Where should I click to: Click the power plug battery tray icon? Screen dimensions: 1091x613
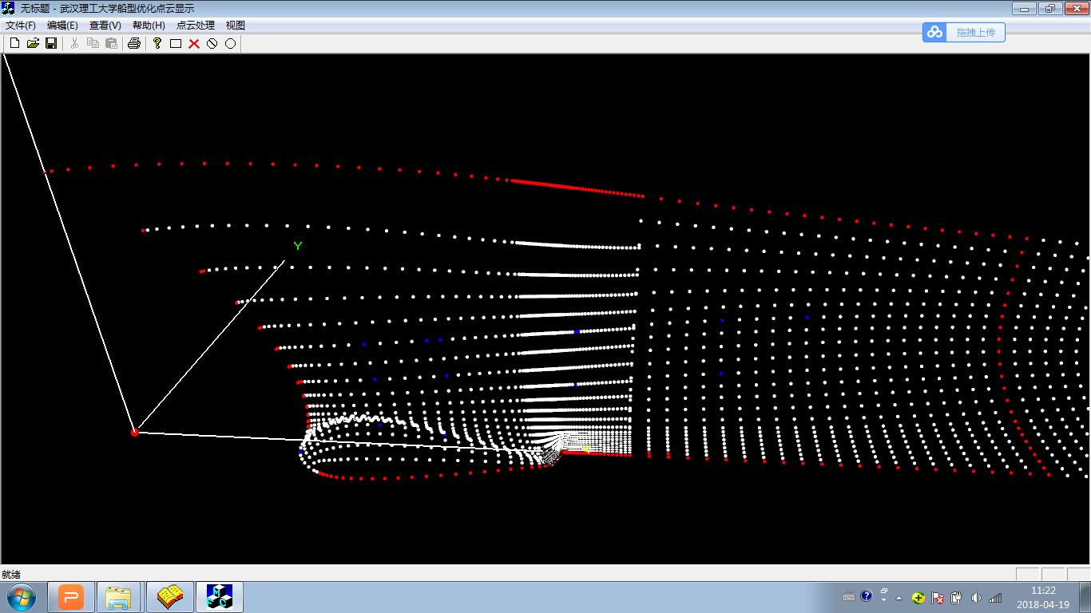pos(957,598)
